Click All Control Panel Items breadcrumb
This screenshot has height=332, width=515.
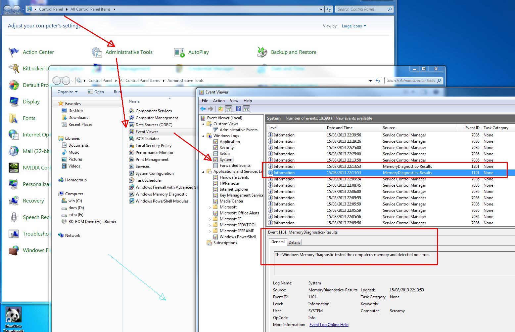coord(90,9)
